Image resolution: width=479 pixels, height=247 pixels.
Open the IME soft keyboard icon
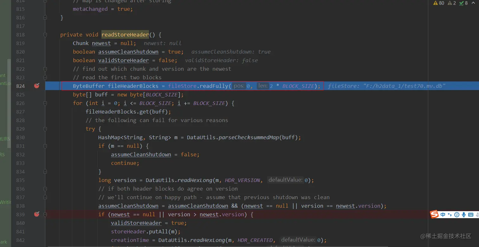(x=471, y=215)
